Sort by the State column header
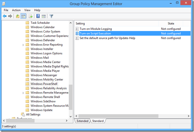Screen dimensions: 194x132 tap(171, 24)
